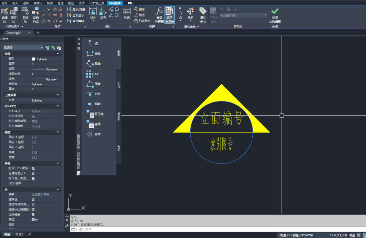Select the concentric constraint icon
This screenshot has height=238, width=366.
click(55, 9)
